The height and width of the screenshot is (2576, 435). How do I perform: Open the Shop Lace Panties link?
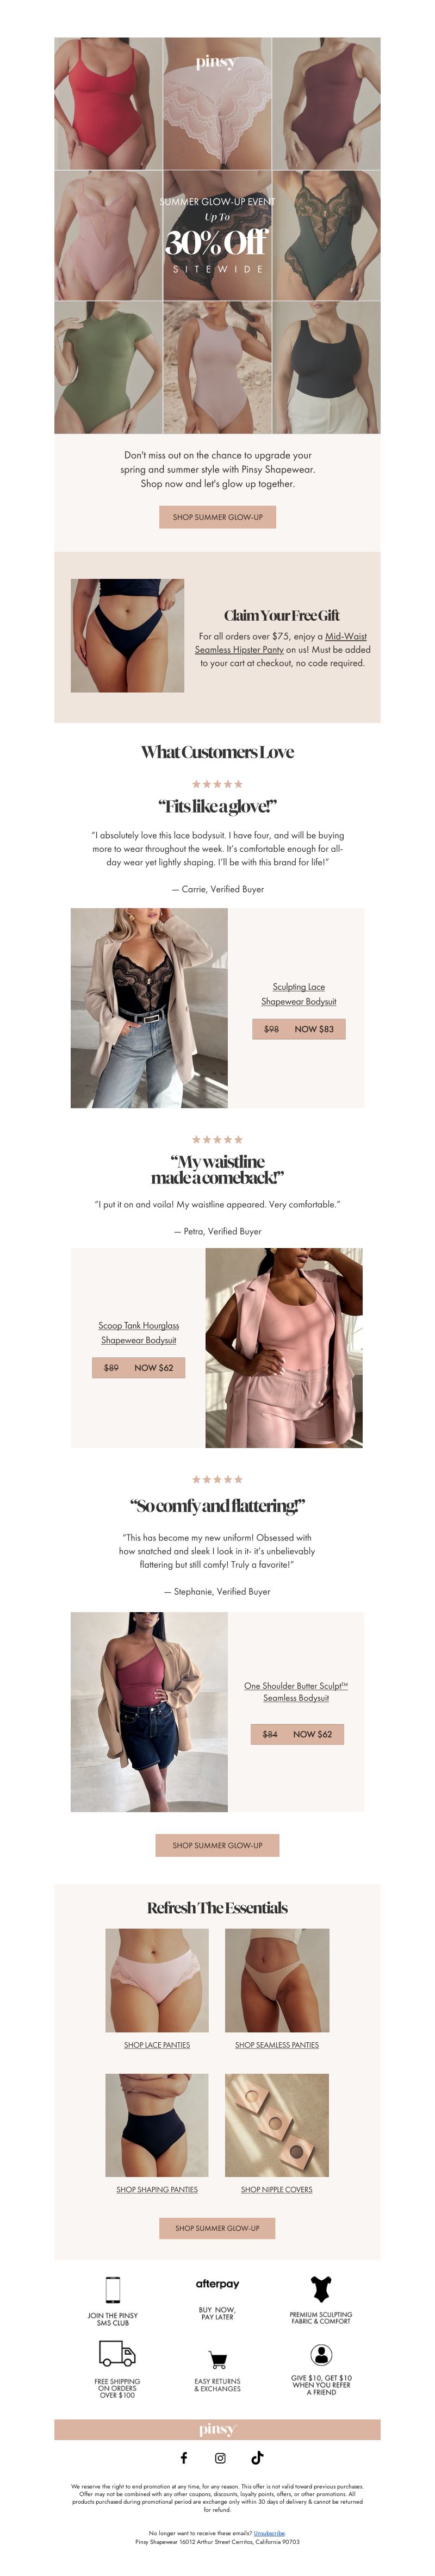[157, 2045]
